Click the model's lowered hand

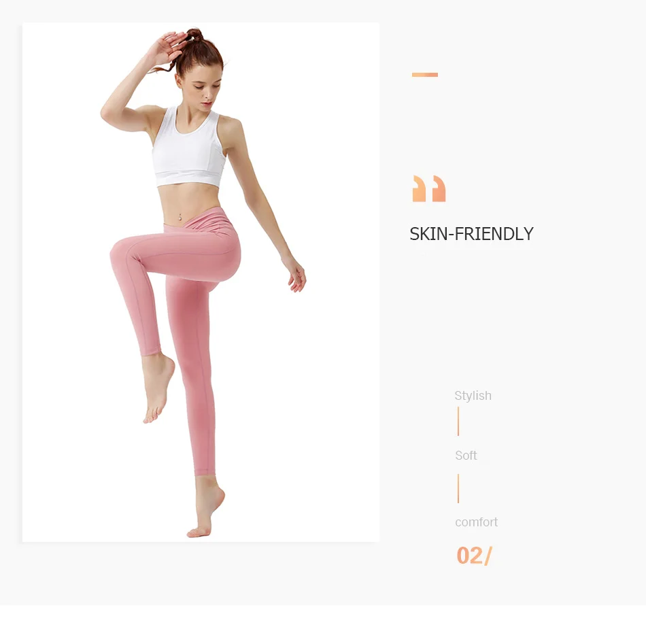tap(295, 274)
